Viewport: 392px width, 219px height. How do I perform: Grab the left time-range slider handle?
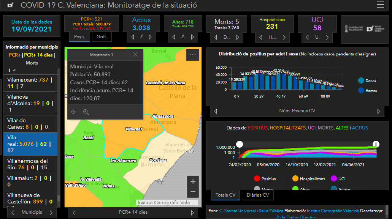(240, 144)
